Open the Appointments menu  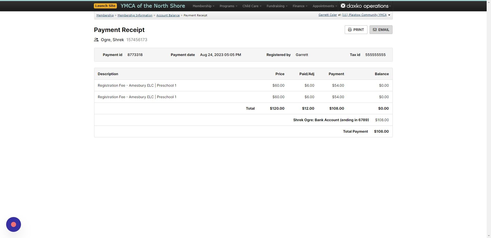point(325,6)
